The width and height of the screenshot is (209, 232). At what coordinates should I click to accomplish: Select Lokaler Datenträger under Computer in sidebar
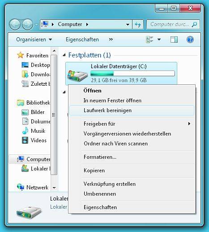point(41,169)
